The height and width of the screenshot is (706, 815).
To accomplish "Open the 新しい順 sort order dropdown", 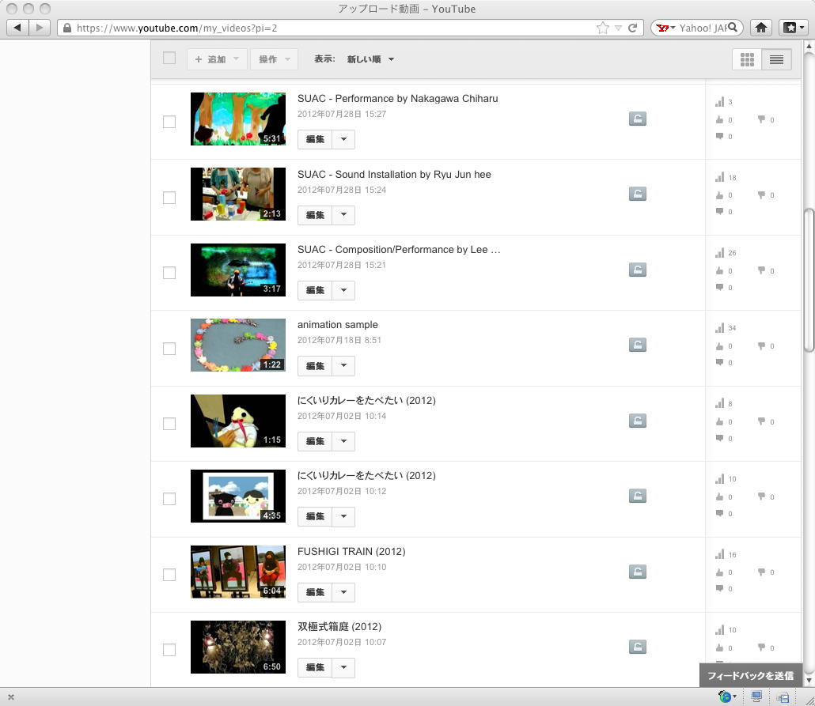I will coord(370,59).
